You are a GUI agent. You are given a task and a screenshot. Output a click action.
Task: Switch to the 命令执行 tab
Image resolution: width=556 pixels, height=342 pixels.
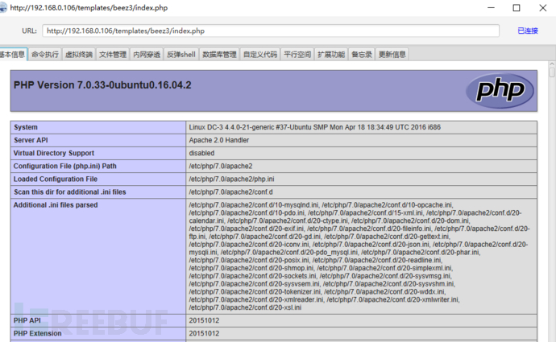coord(45,54)
